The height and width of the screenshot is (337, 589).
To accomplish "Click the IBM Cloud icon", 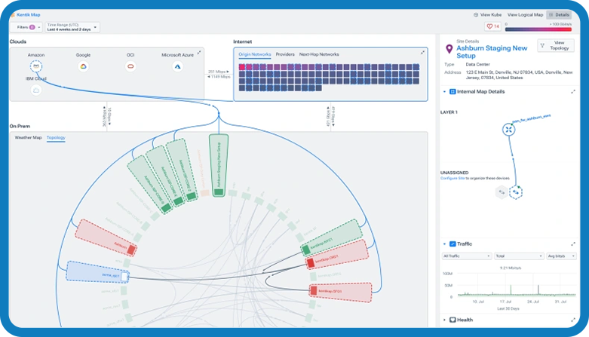I will click(x=36, y=90).
